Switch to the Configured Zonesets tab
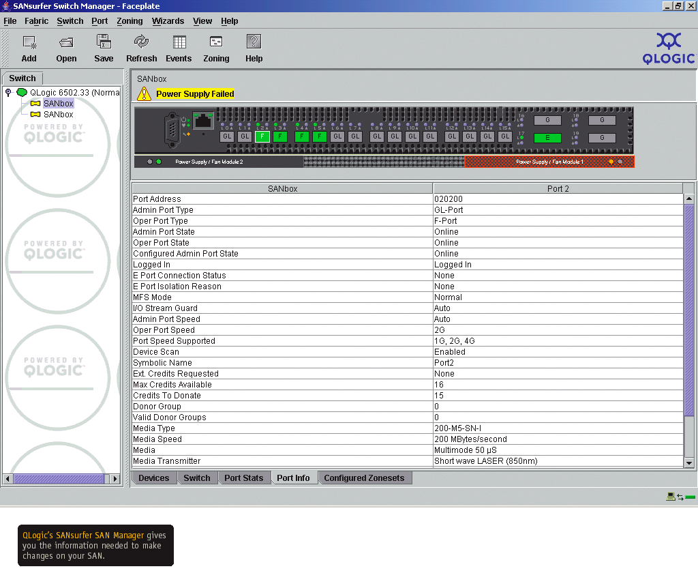 (364, 478)
